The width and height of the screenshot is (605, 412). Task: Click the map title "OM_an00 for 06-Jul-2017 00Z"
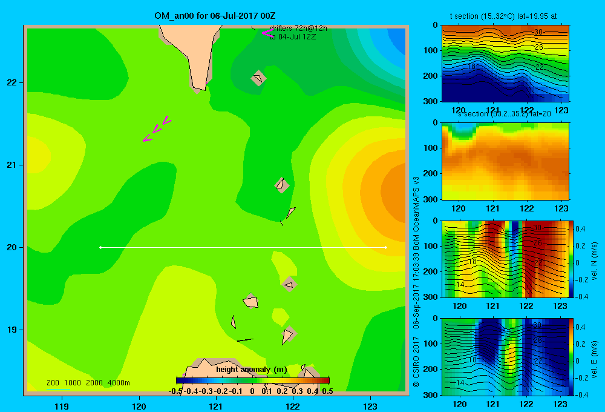tap(215, 16)
